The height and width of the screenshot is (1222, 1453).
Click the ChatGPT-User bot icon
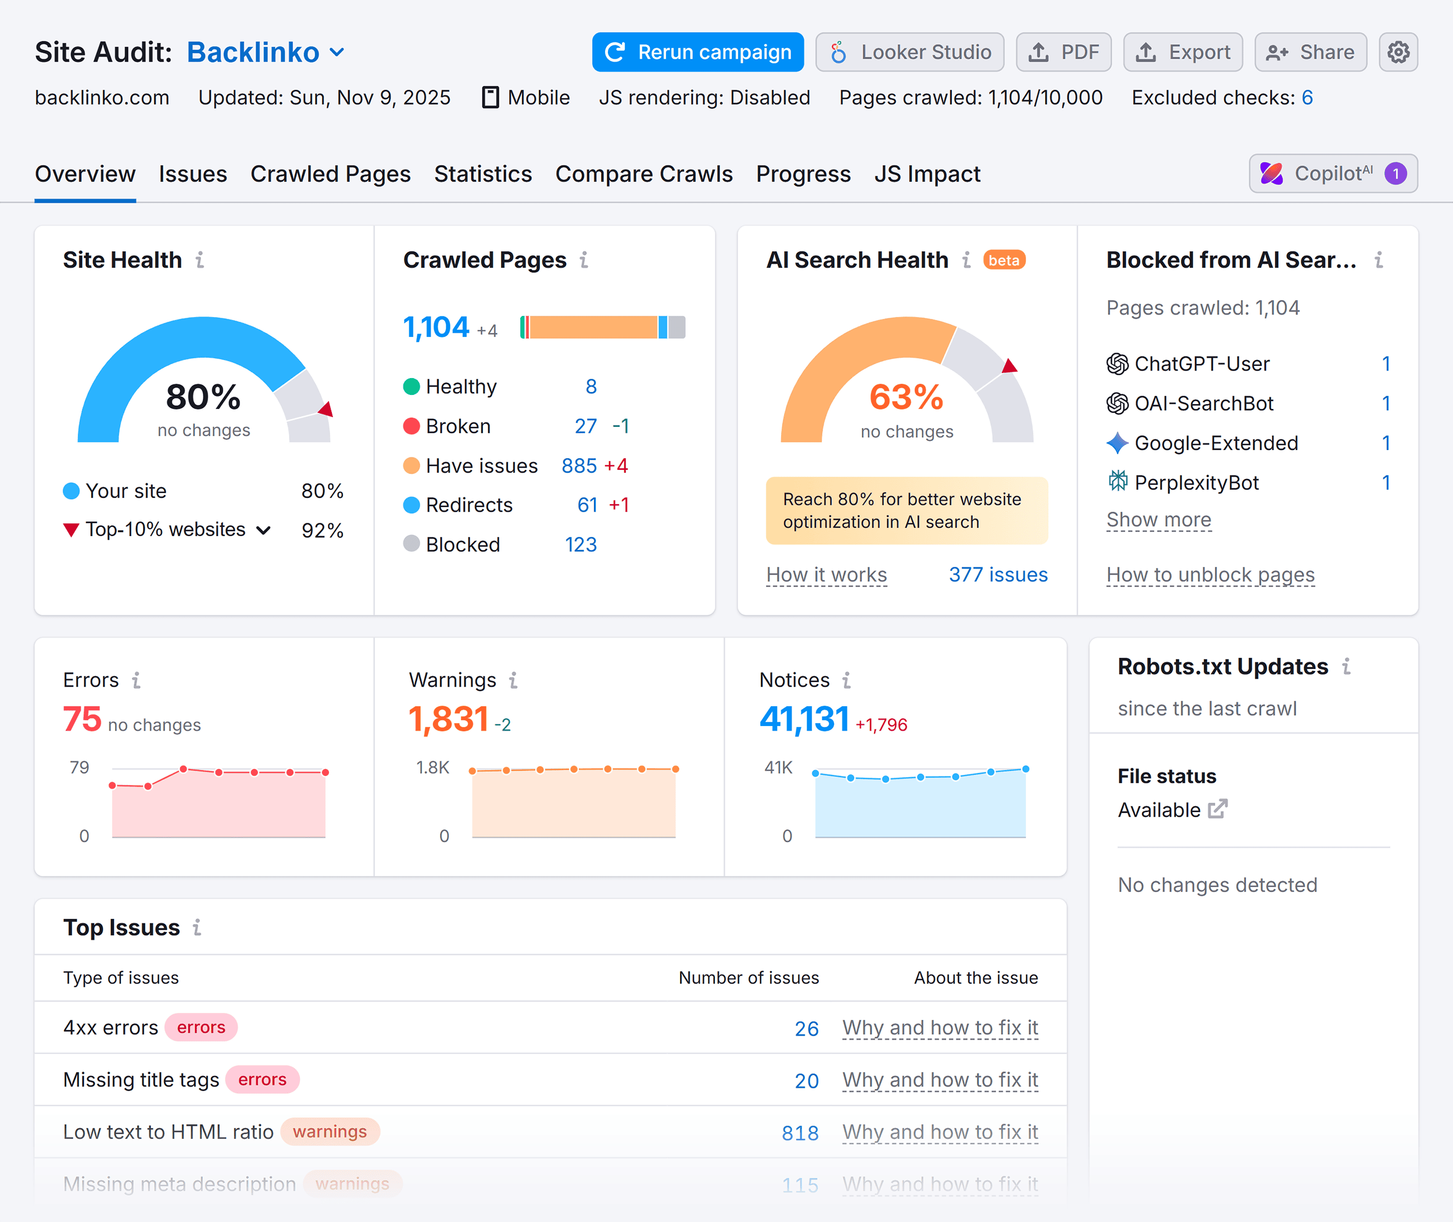[x=1117, y=364]
